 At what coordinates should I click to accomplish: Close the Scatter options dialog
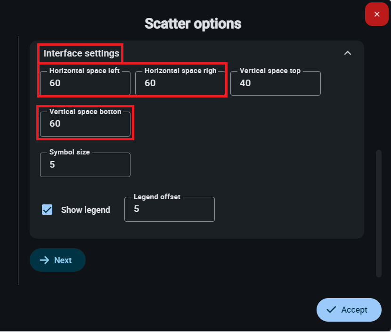point(376,15)
